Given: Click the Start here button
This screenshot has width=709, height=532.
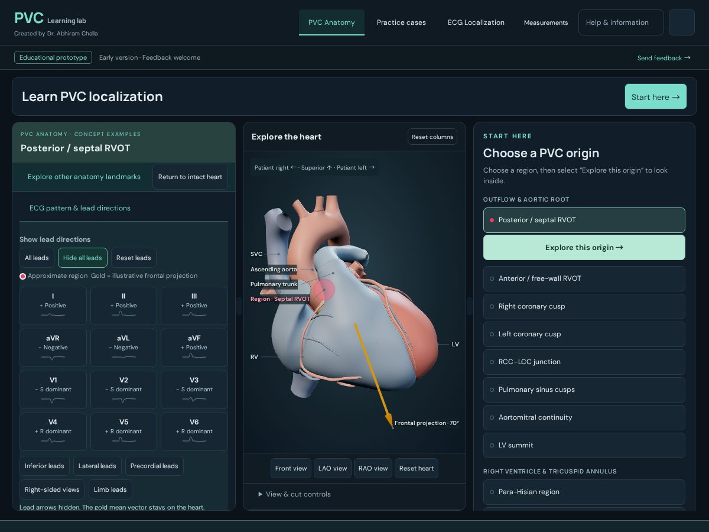Looking at the screenshot, I should 656,96.
